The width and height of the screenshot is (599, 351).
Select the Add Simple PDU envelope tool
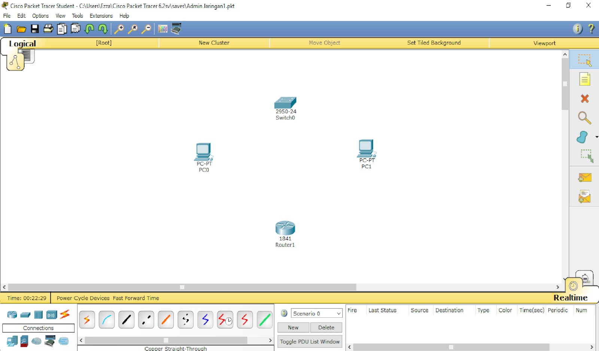(584, 177)
